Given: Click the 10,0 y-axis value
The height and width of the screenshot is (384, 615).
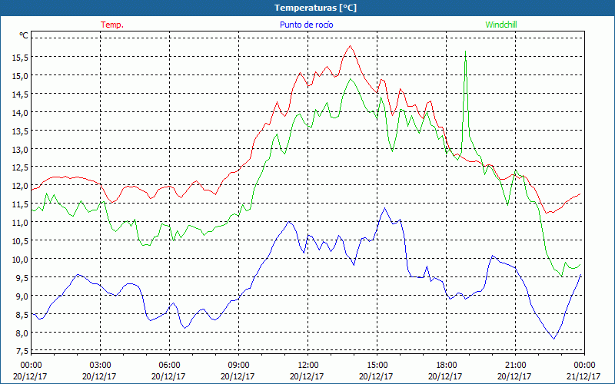Looking at the screenshot, I should click(20, 260).
